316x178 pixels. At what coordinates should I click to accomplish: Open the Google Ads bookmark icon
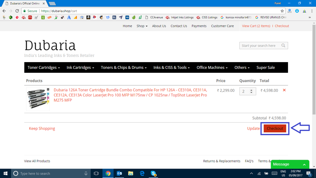pos(69,17)
